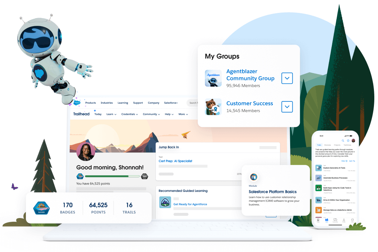Open the Products menu
Screen dimensions: 378x252
[x=90, y=103]
